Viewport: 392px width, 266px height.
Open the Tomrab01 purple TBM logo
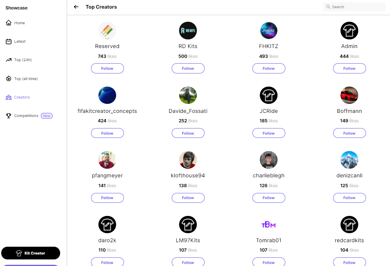pyautogui.click(x=268, y=225)
